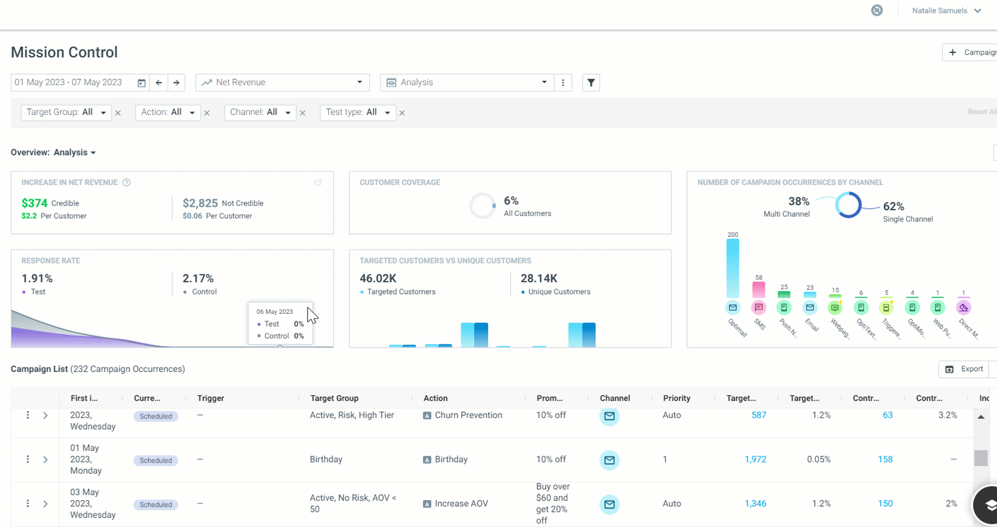Image resolution: width=997 pixels, height=527 pixels.
Task: Open the Natalie Samuels user menu
Action: pyautogui.click(x=946, y=10)
